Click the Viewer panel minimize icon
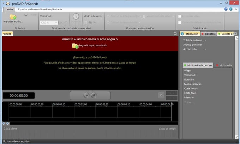The height and width of the screenshot is (144, 240). coord(175,34)
